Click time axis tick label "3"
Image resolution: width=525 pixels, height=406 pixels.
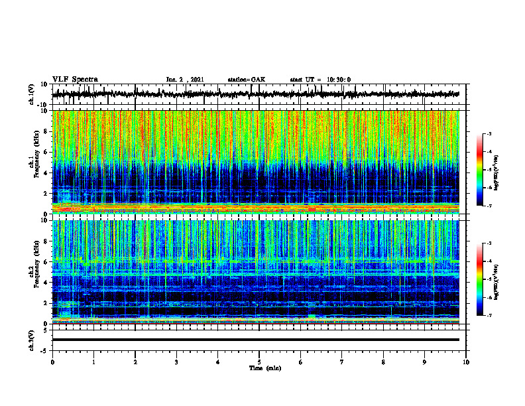pyautogui.click(x=176, y=362)
